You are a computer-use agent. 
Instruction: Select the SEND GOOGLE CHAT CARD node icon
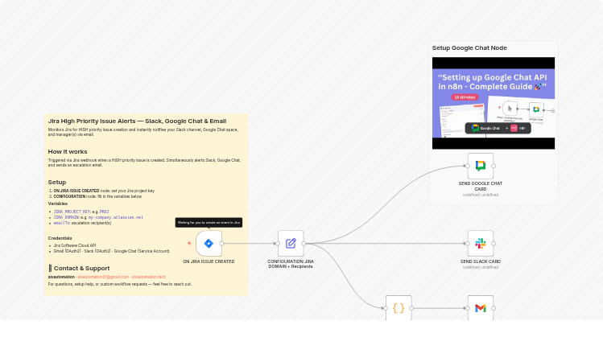(x=481, y=166)
